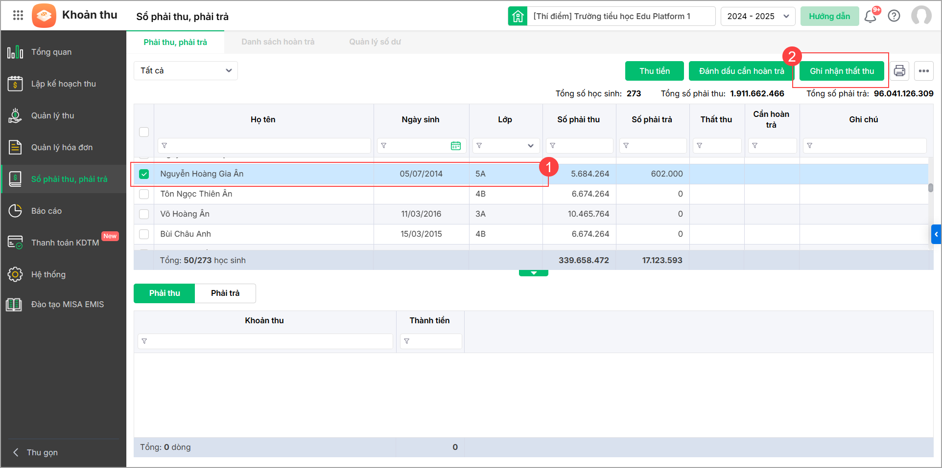Click the Họ tên filter input field
Image resolution: width=942 pixels, height=468 pixels.
[264, 146]
